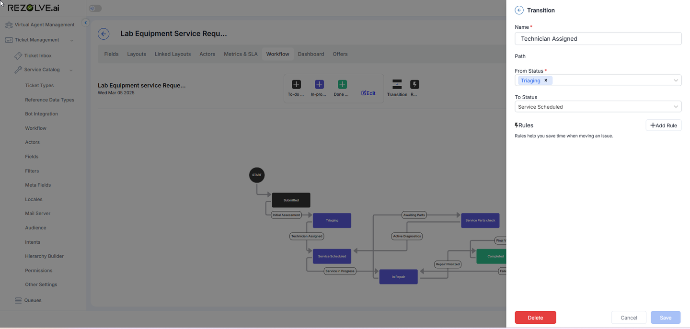
Task: Switch to Linked Layouts tab
Action: click(173, 54)
